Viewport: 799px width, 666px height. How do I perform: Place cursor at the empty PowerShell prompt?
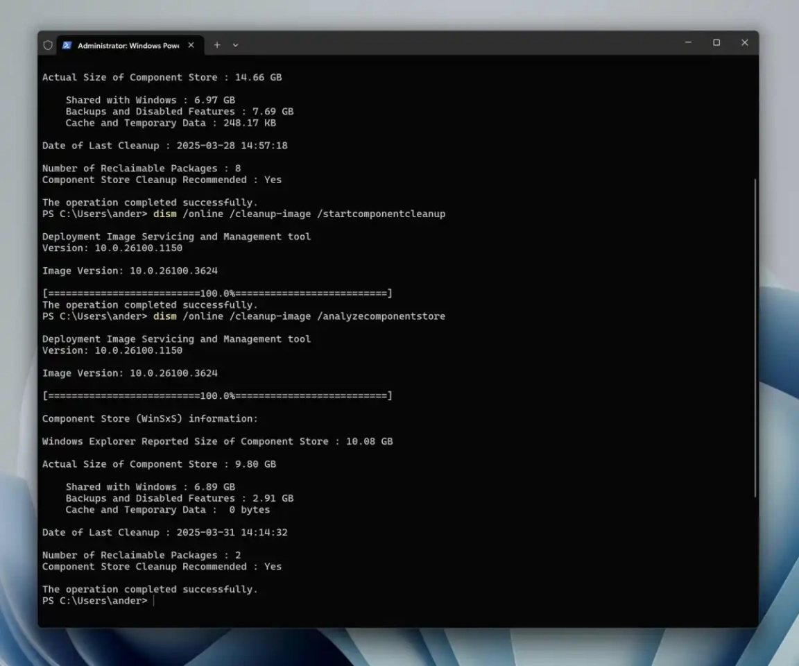[153, 601]
